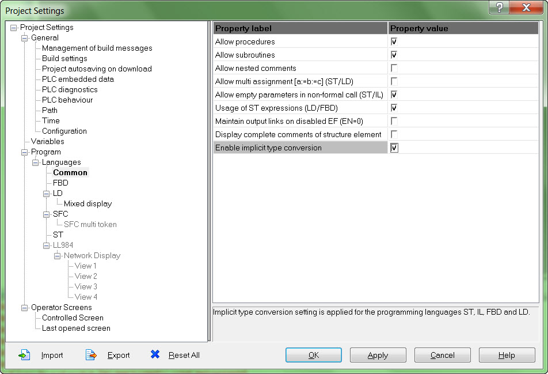Collapse the SFC tree node
The image size is (548, 374).
coord(46,214)
